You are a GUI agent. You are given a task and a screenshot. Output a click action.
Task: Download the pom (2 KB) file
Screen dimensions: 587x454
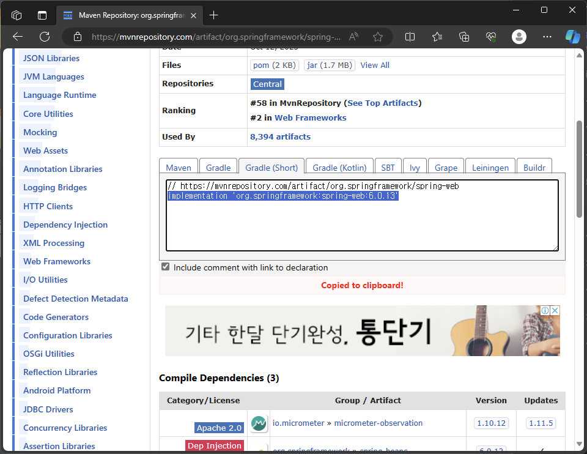[x=275, y=65]
